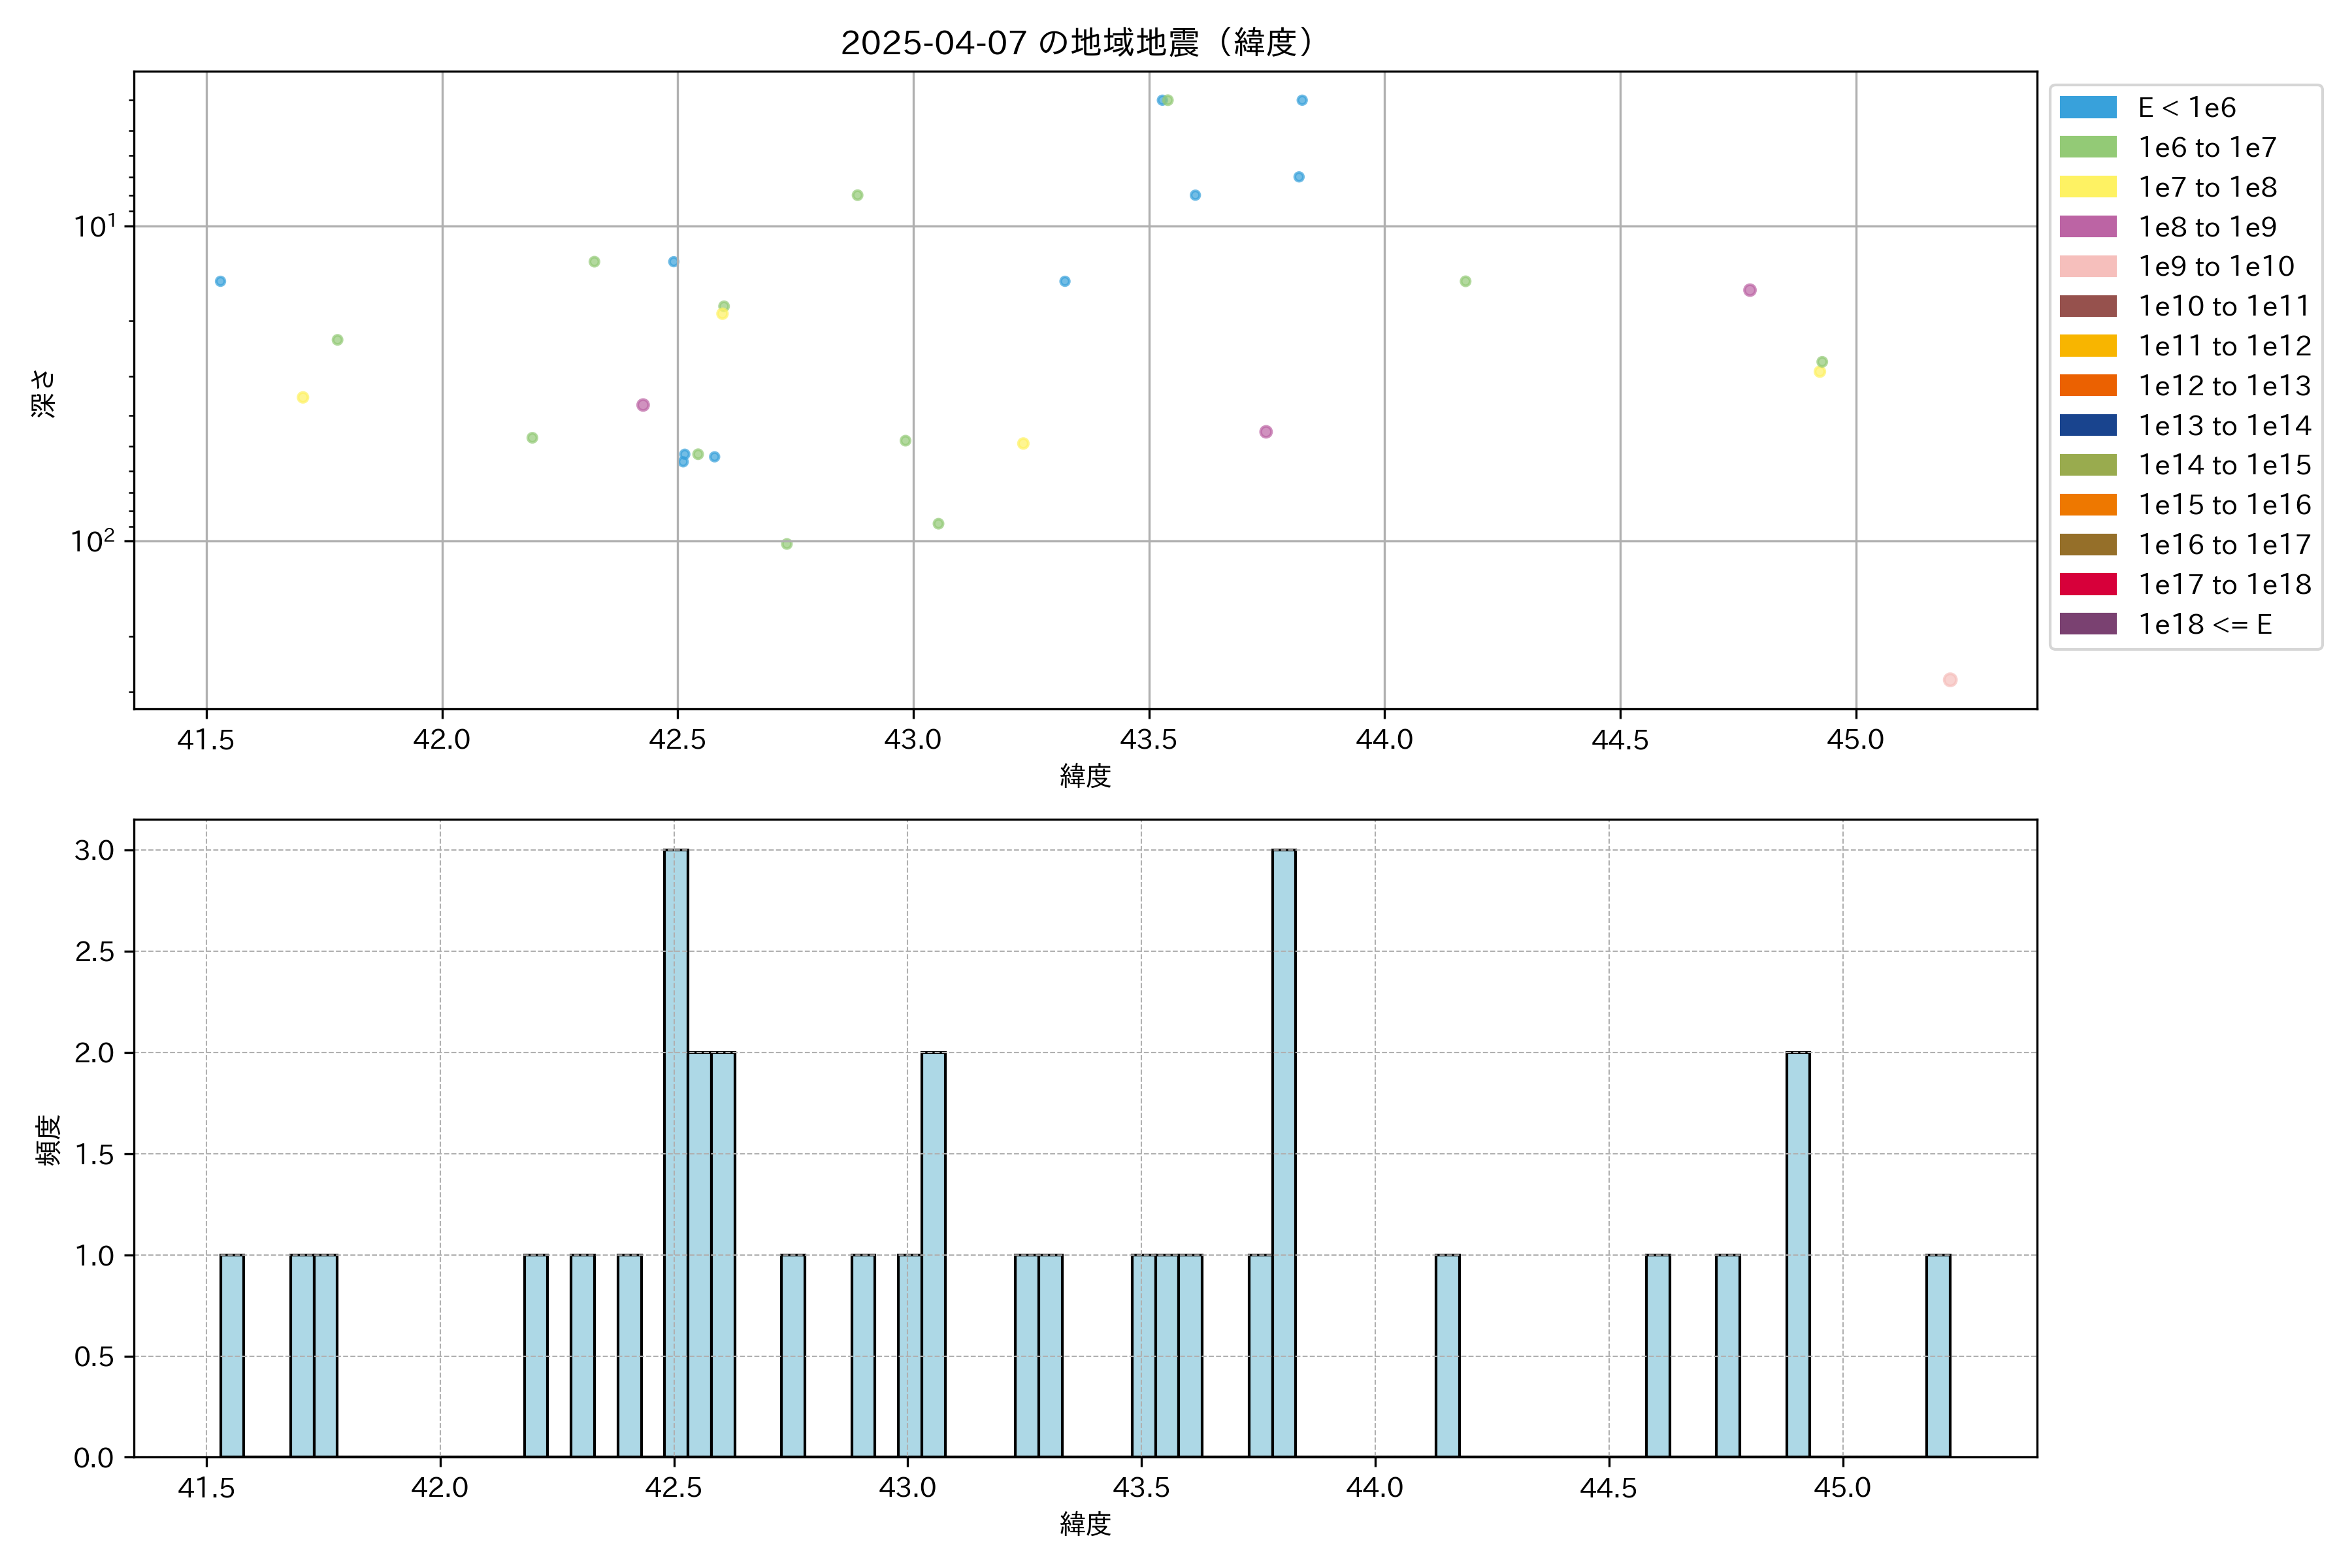Click the yellow 1e7 to 1e8 legend swatch
Viewport: 2352px width, 1568px height.
tap(2088, 187)
